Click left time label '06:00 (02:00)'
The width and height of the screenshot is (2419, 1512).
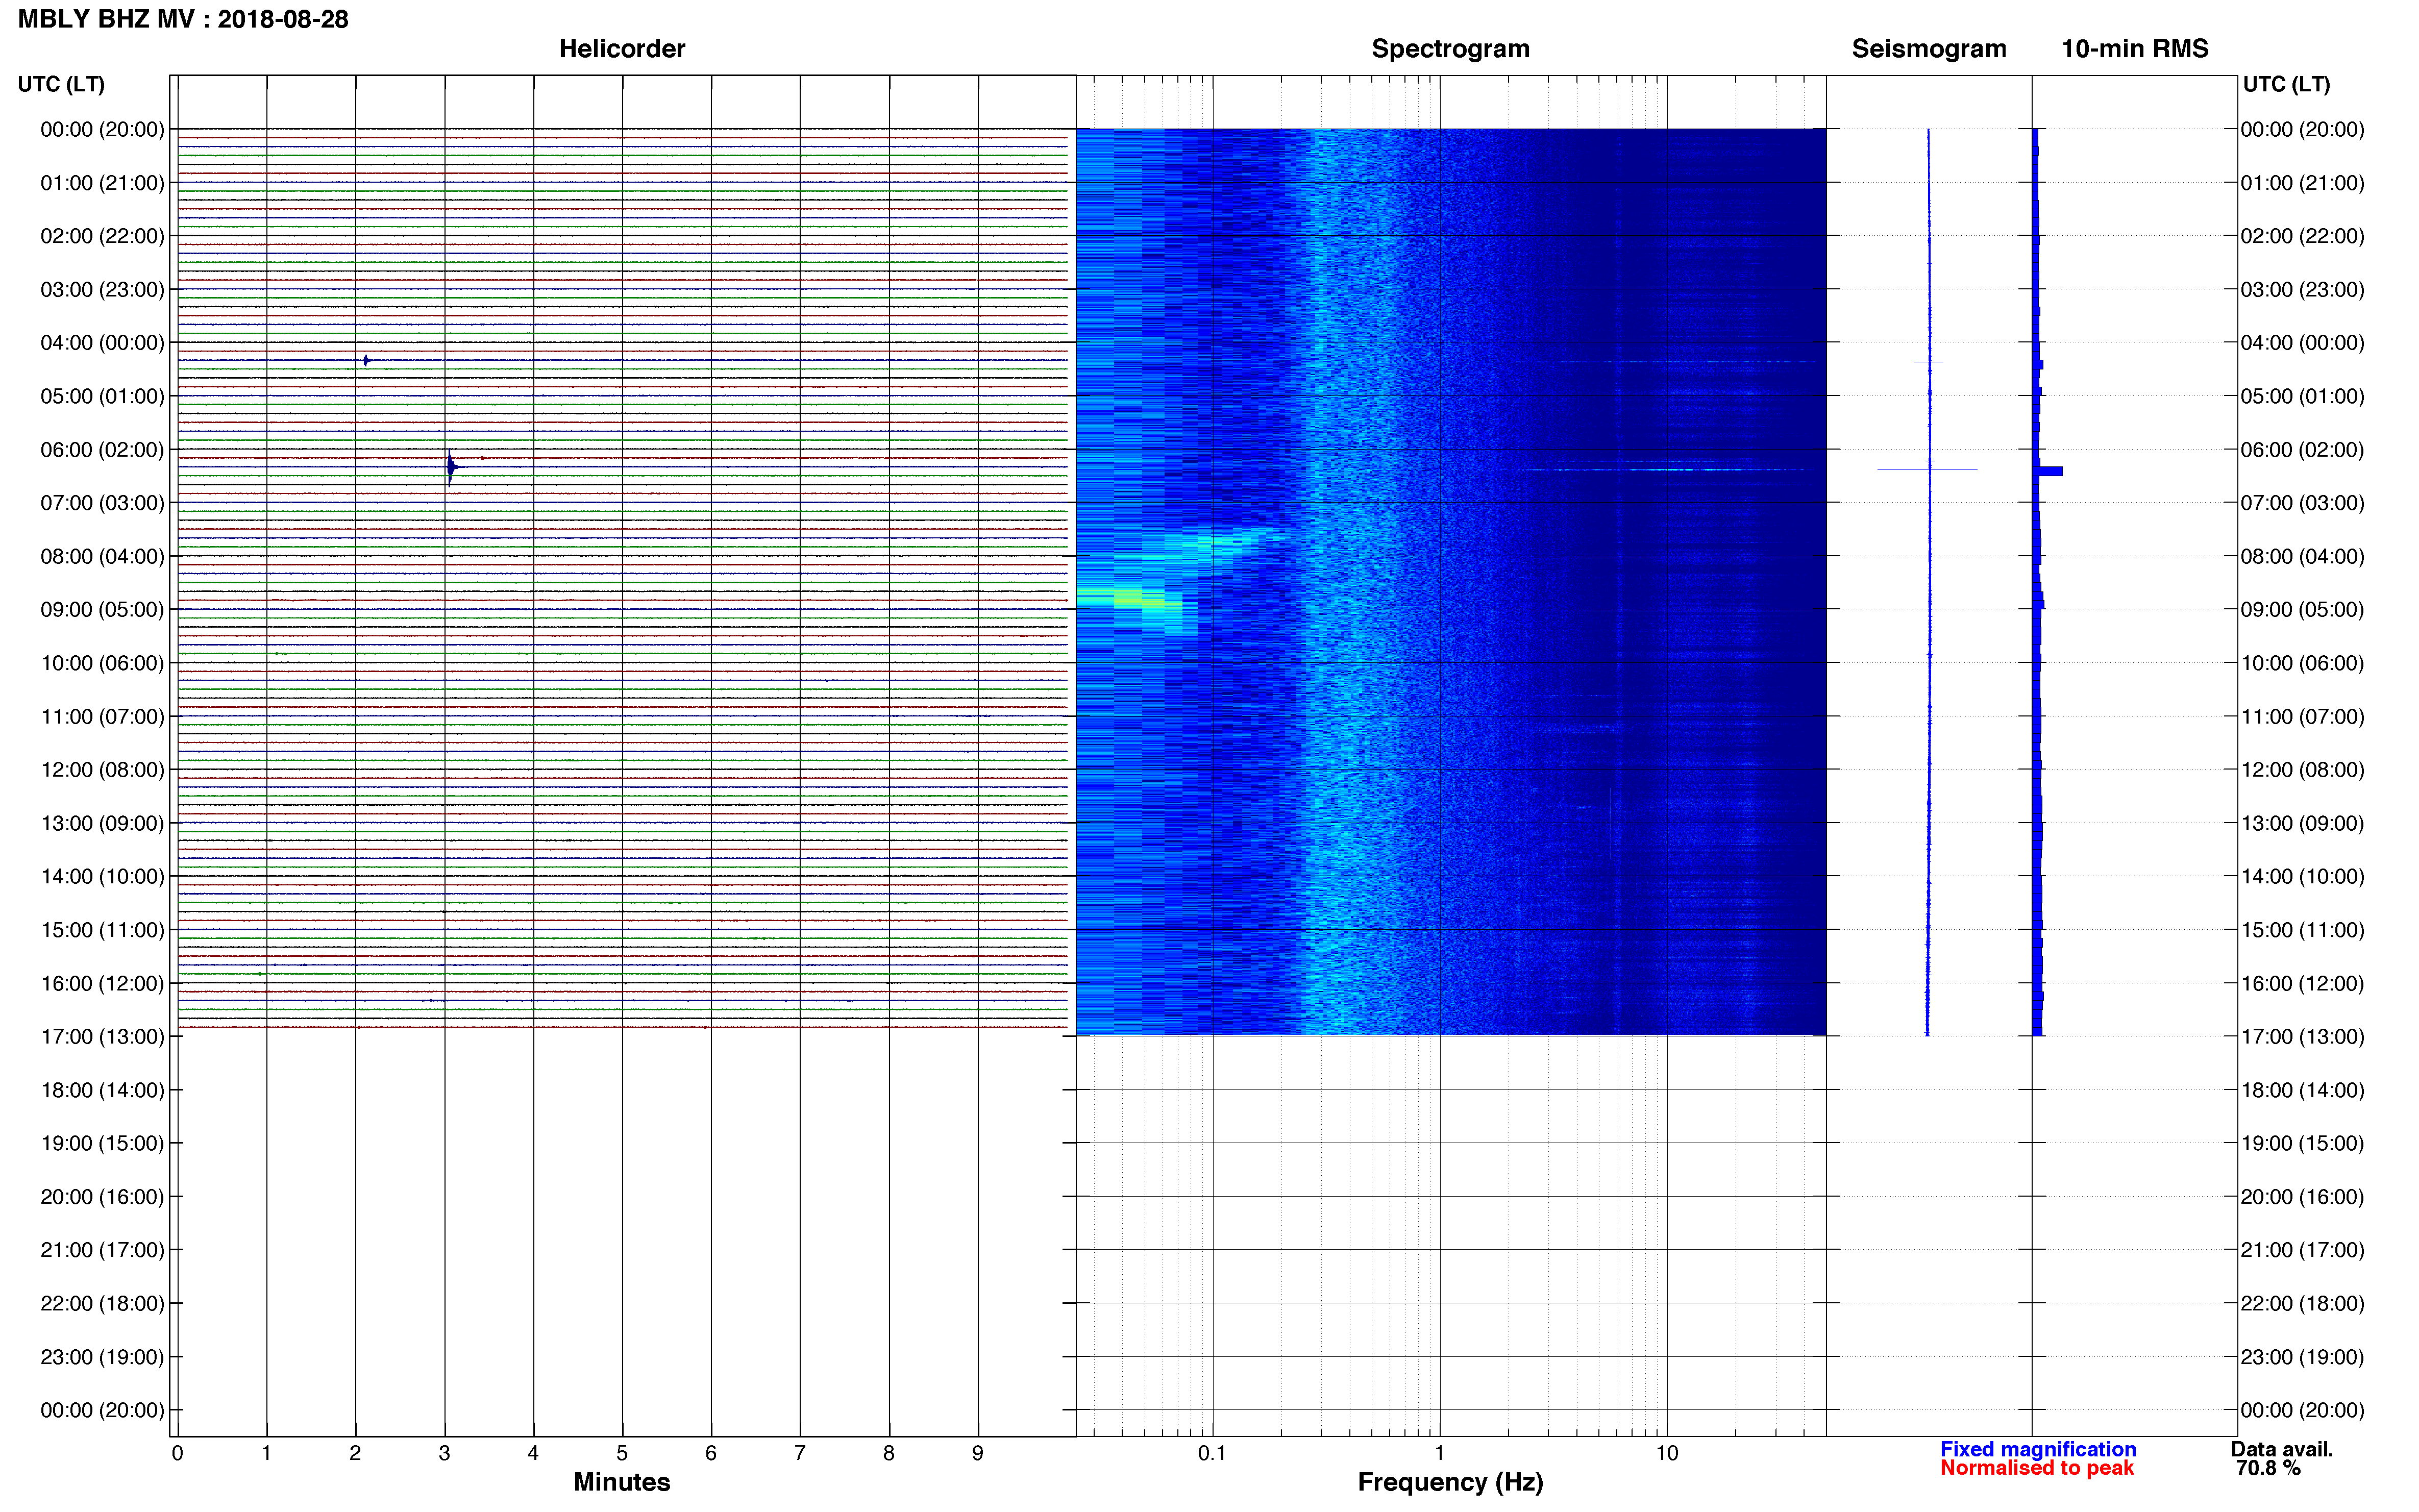point(102,449)
